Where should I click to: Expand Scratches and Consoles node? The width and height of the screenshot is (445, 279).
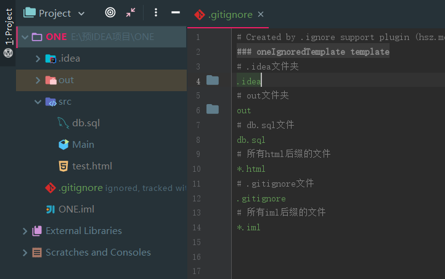pyautogui.click(x=25, y=253)
